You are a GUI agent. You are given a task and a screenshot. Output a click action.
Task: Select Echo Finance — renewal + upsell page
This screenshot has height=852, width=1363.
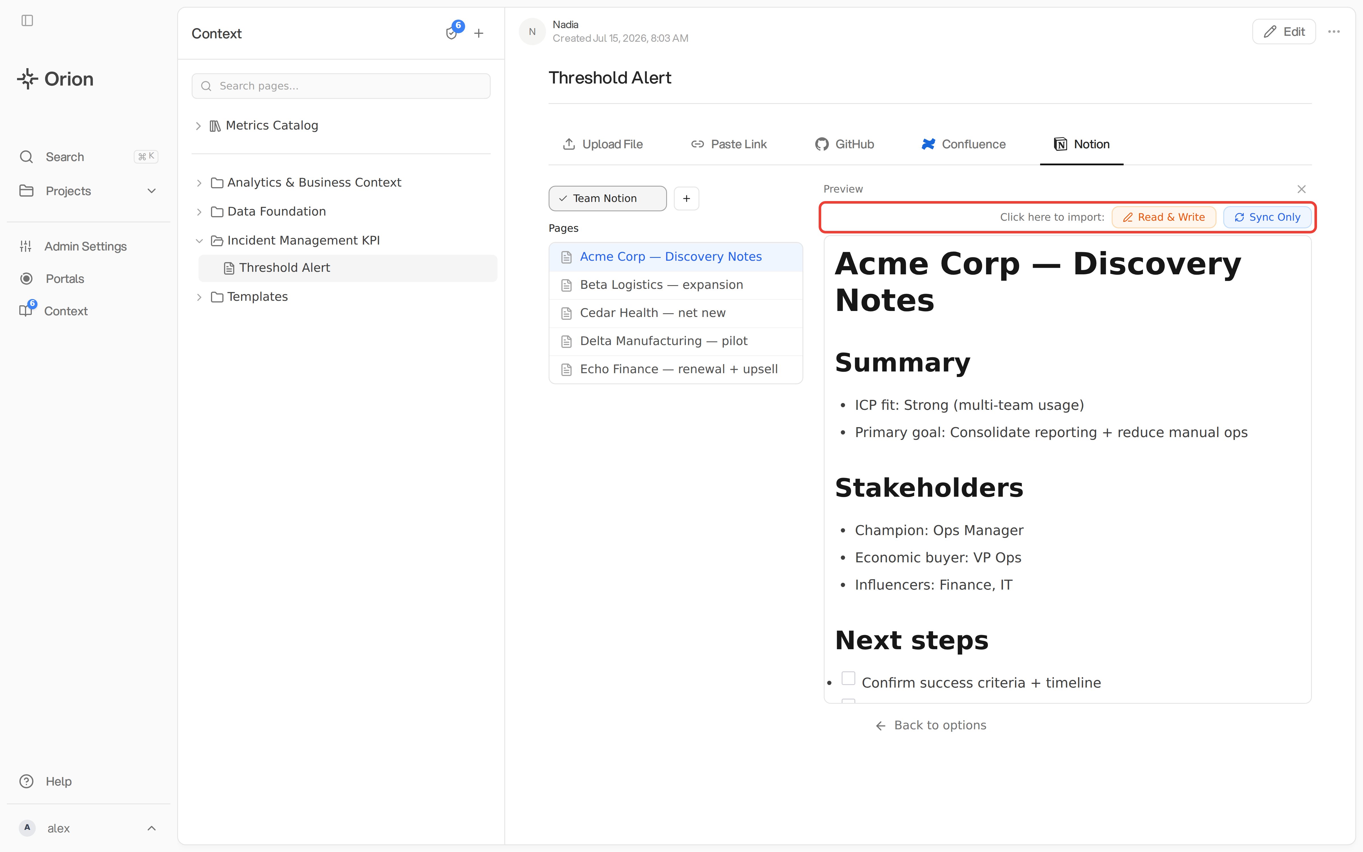click(676, 370)
